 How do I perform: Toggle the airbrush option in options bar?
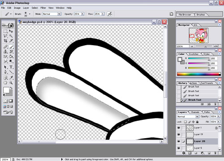point(110,14)
